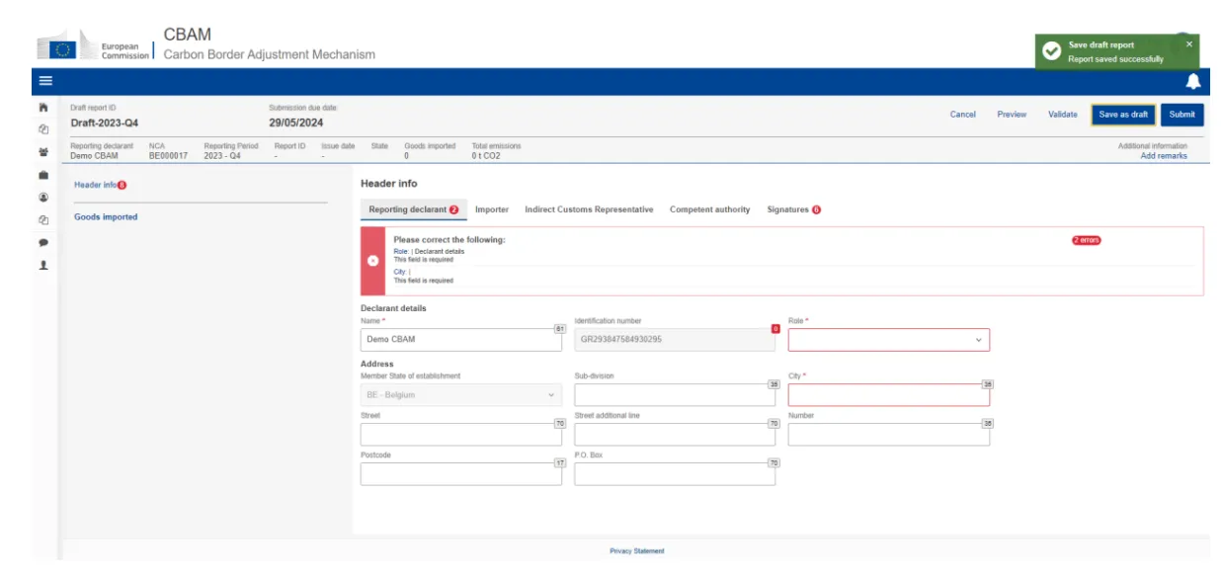
Task: Focus the City input field
Action: (x=888, y=395)
